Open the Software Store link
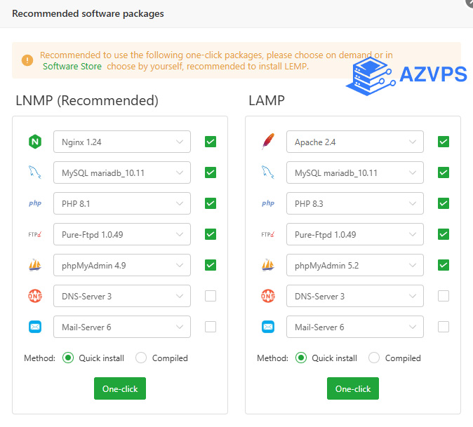The height and width of the screenshot is (427, 473). coord(72,67)
